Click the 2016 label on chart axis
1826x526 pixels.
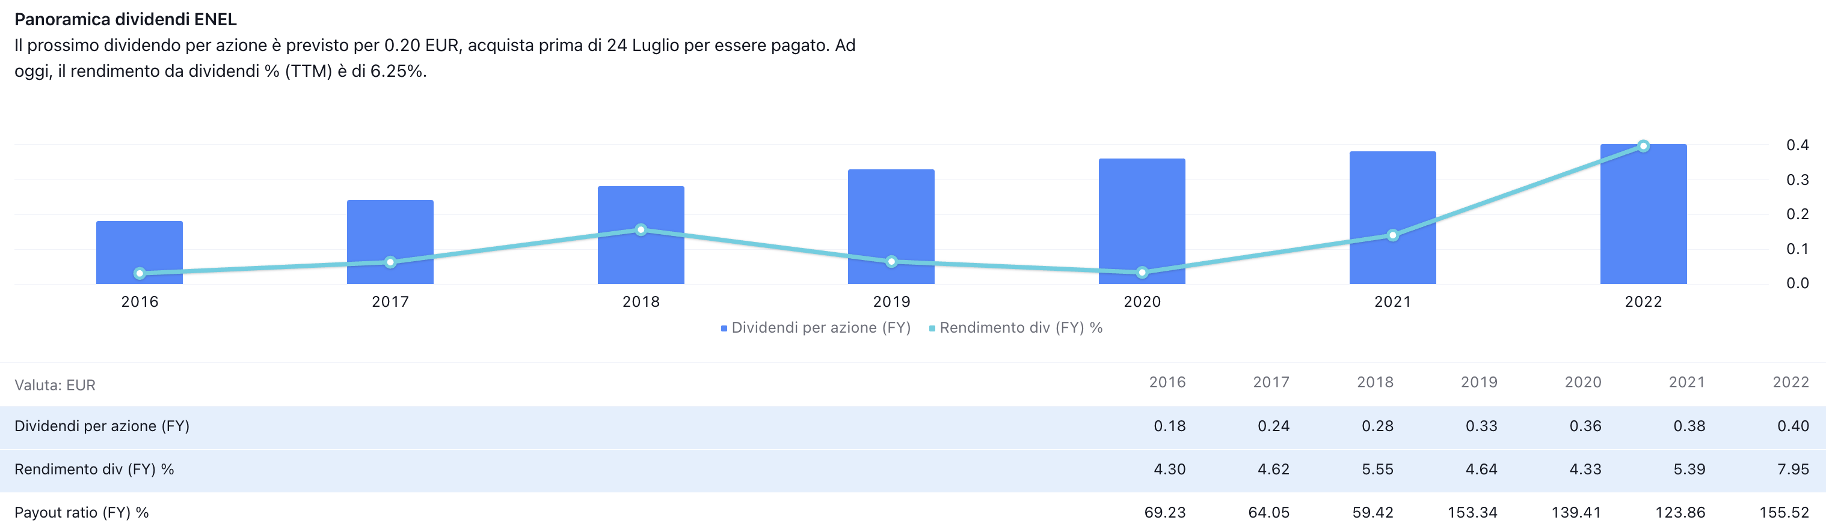tap(140, 301)
